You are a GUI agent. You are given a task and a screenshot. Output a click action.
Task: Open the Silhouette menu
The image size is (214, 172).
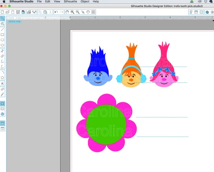pyautogui.click(x=71, y=2)
